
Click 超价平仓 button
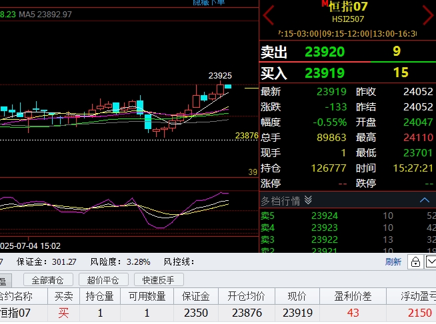point(103,280)
